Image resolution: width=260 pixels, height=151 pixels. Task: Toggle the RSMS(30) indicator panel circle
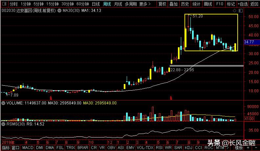coord(3,124)
